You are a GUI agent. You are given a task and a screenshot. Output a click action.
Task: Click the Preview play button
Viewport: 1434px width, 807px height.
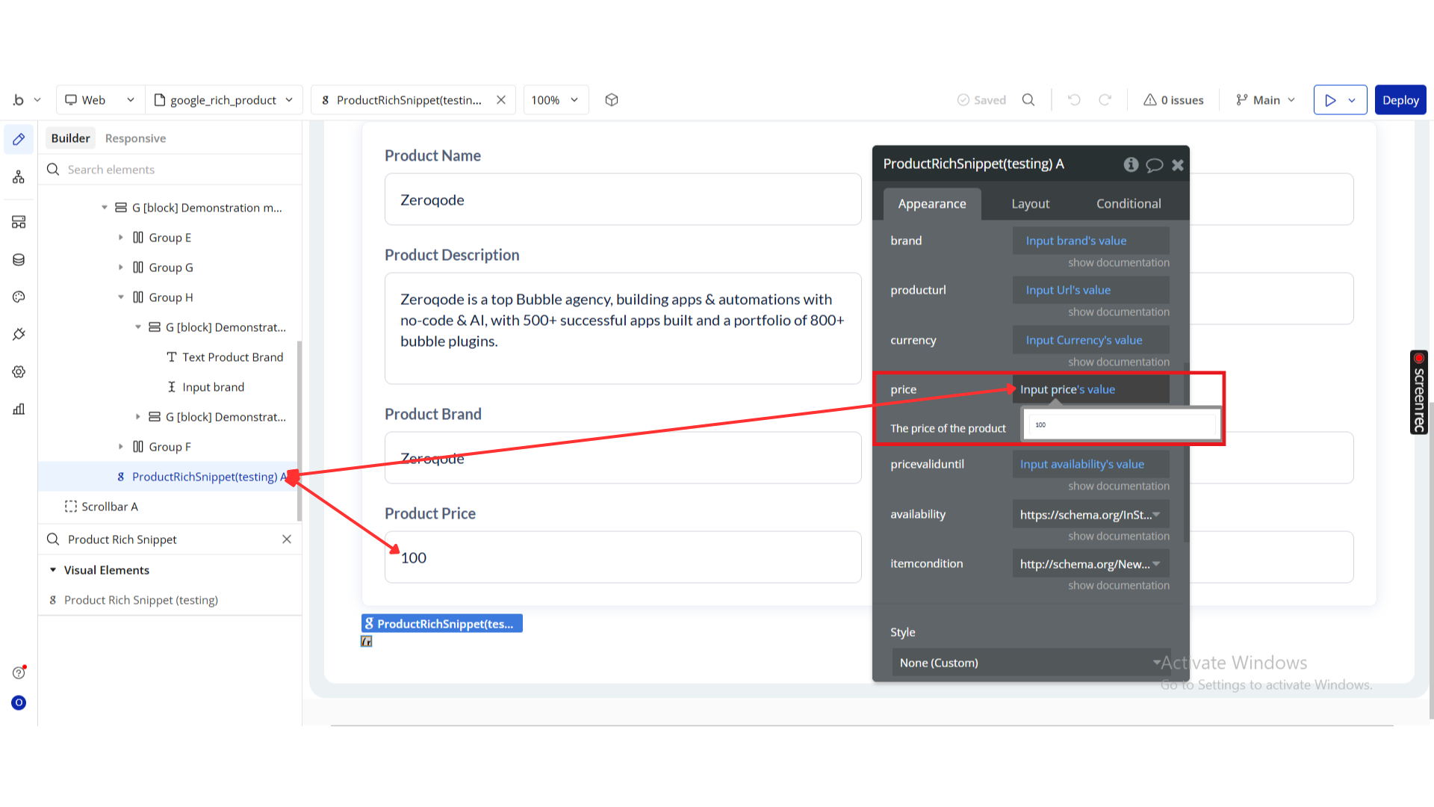1330,100
